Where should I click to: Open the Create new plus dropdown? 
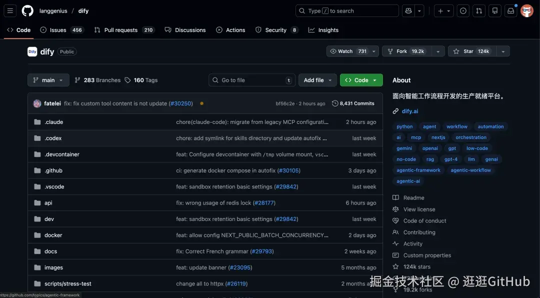(x=444, y=10)
